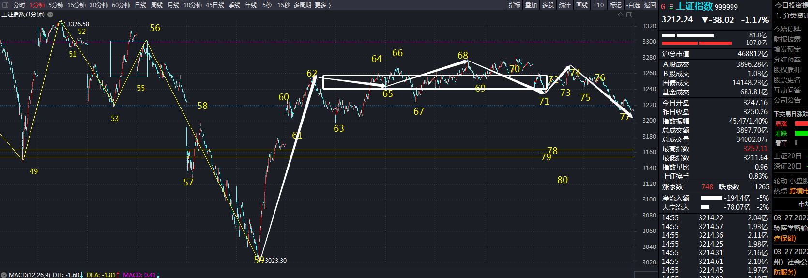Open 指标 indicators tool

coord(515,5)
